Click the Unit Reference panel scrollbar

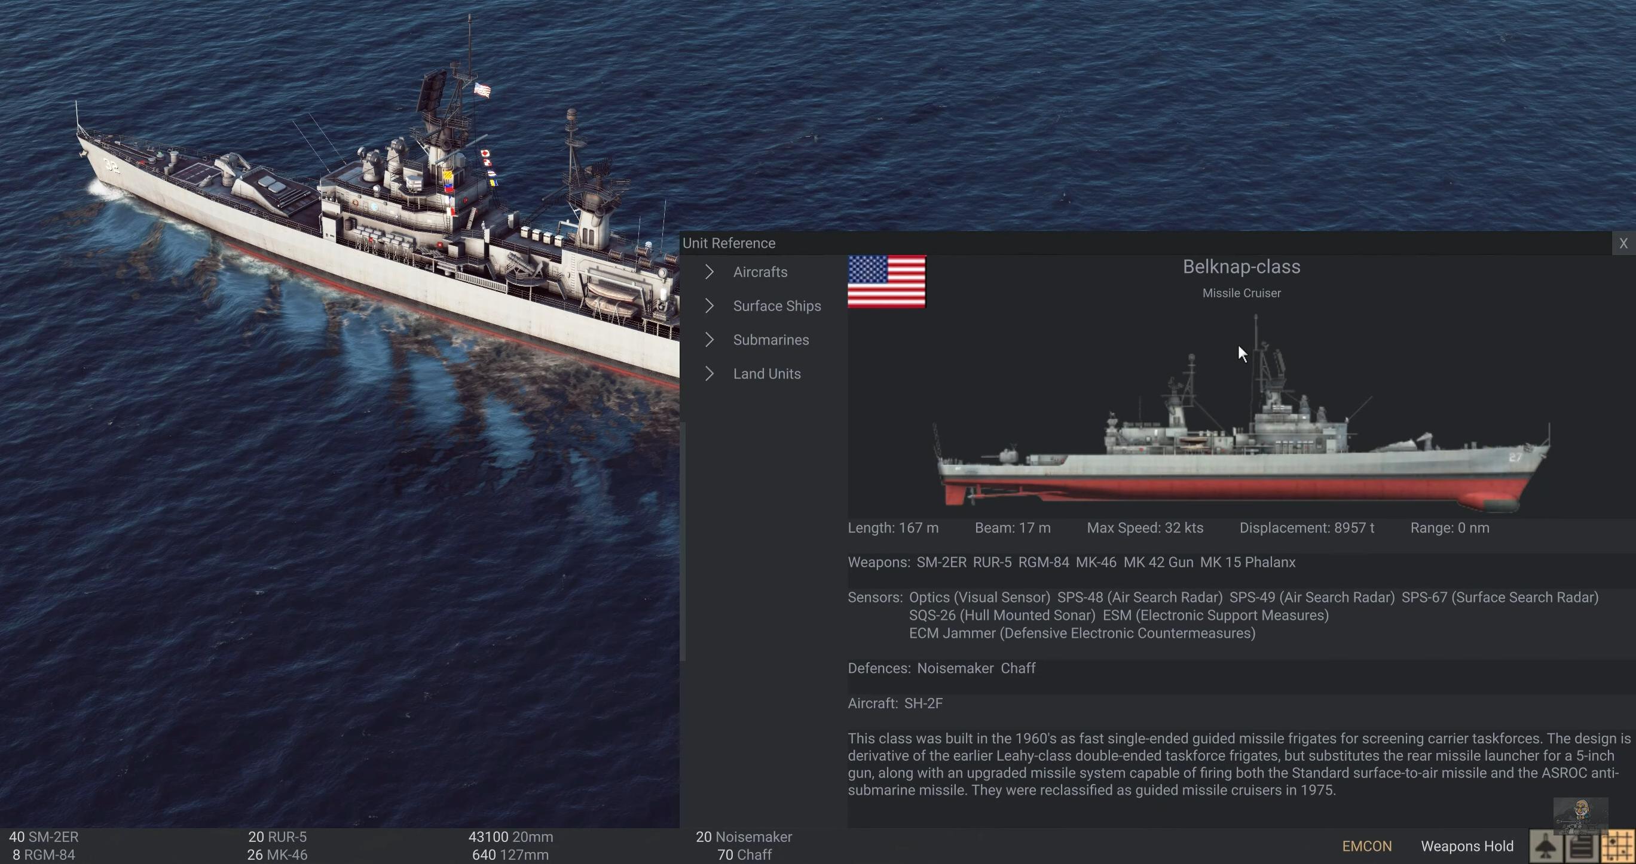683,541
